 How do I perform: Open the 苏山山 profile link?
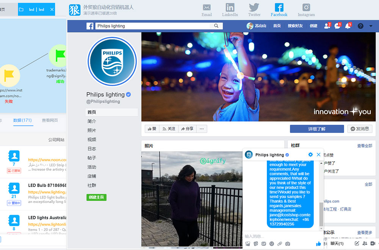pos(257,26)
